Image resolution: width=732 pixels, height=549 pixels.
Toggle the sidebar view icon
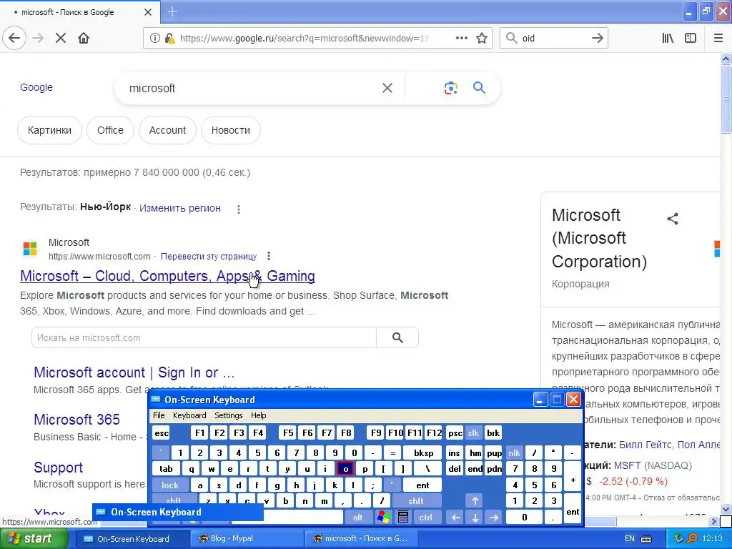[x=691, y=39]
